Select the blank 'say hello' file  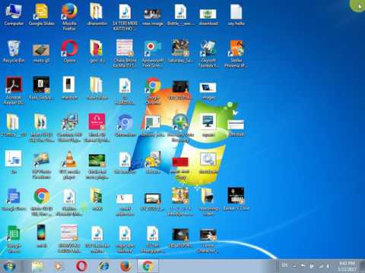tap(236, 15)
